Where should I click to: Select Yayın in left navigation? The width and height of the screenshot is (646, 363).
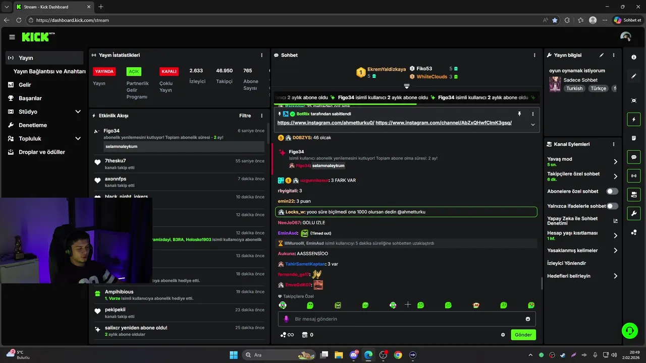(44, 58)
